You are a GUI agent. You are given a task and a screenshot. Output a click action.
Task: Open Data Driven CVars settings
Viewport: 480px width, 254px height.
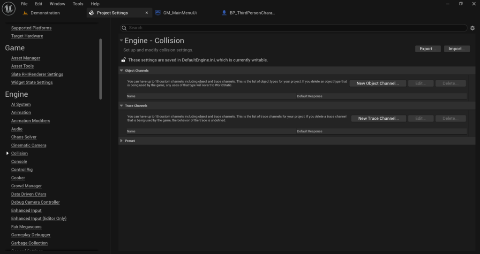pyautogui.click(x=29, y=194)
